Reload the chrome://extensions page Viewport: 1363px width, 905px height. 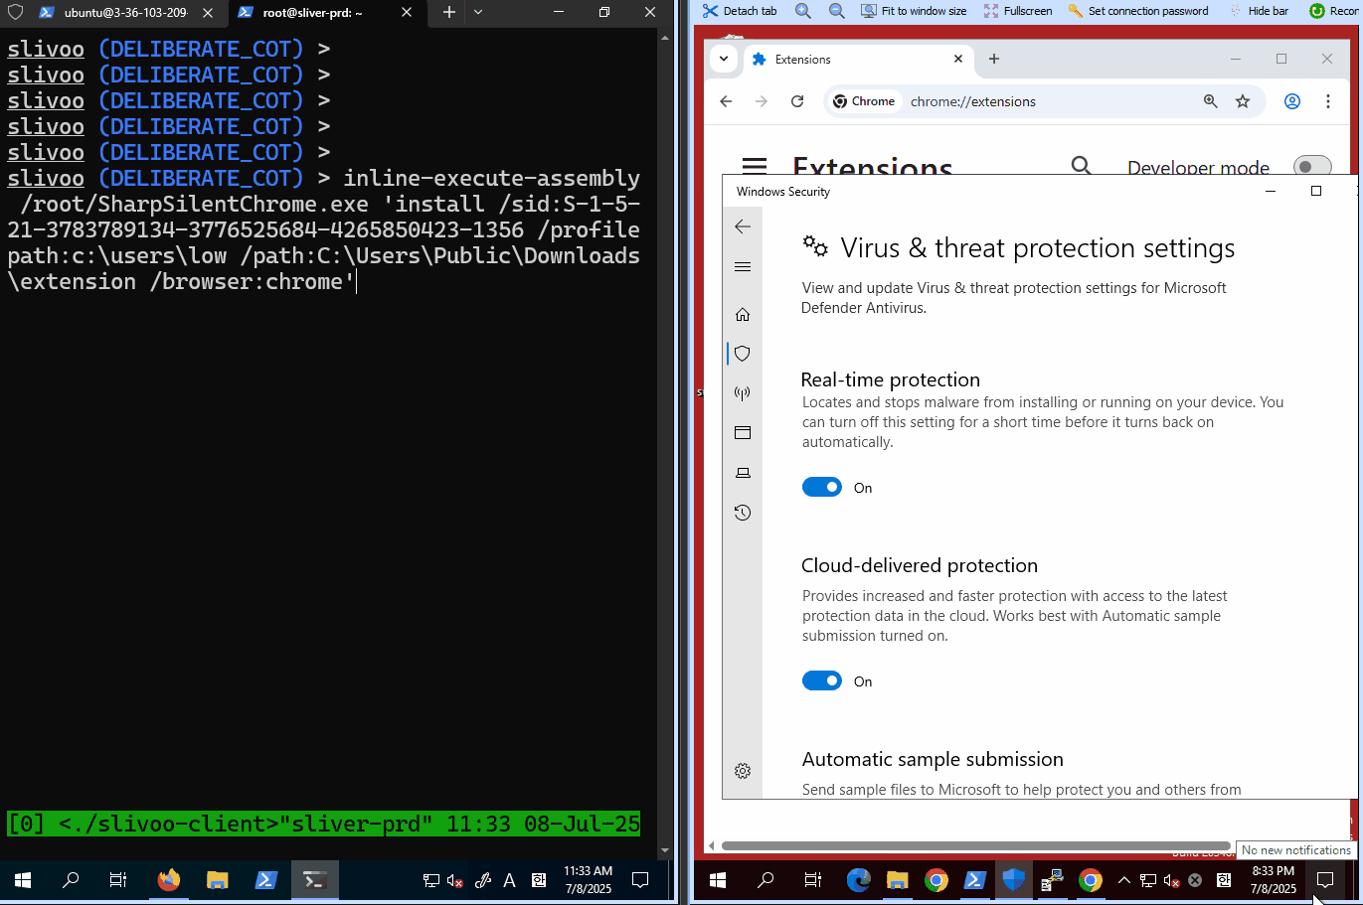click(x=797, y=101)
